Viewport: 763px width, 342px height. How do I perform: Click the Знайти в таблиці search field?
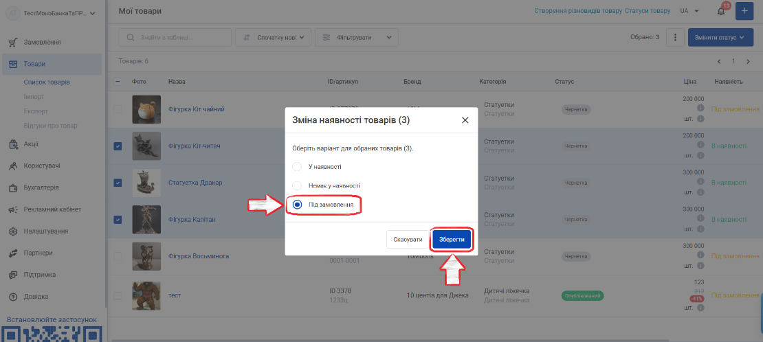point(175,38)
